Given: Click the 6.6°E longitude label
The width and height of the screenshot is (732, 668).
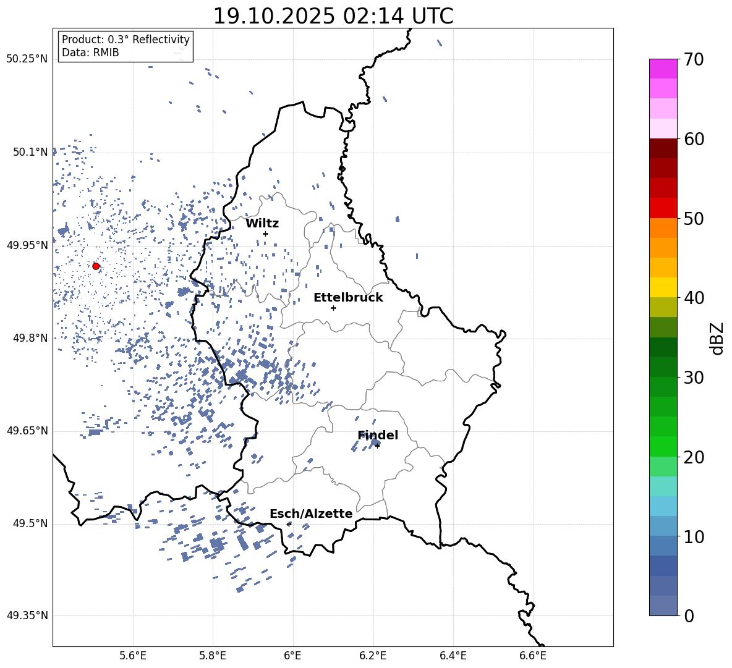Looking at the screenshot, I should [533, 656].
